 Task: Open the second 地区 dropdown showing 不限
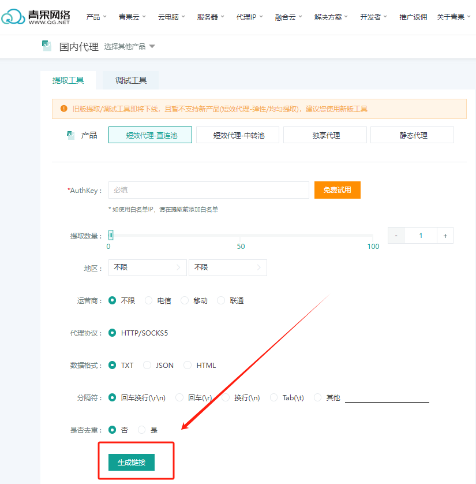tap(227, 267)
